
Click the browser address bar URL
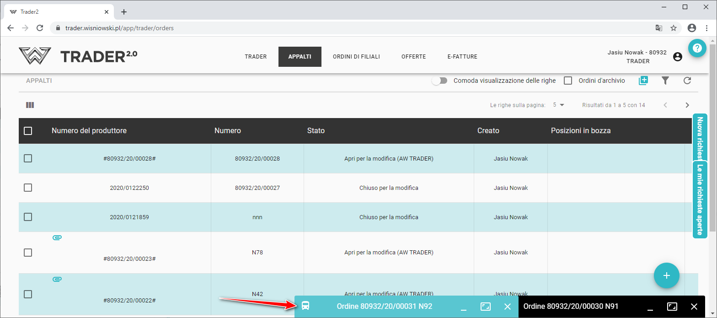119,28
